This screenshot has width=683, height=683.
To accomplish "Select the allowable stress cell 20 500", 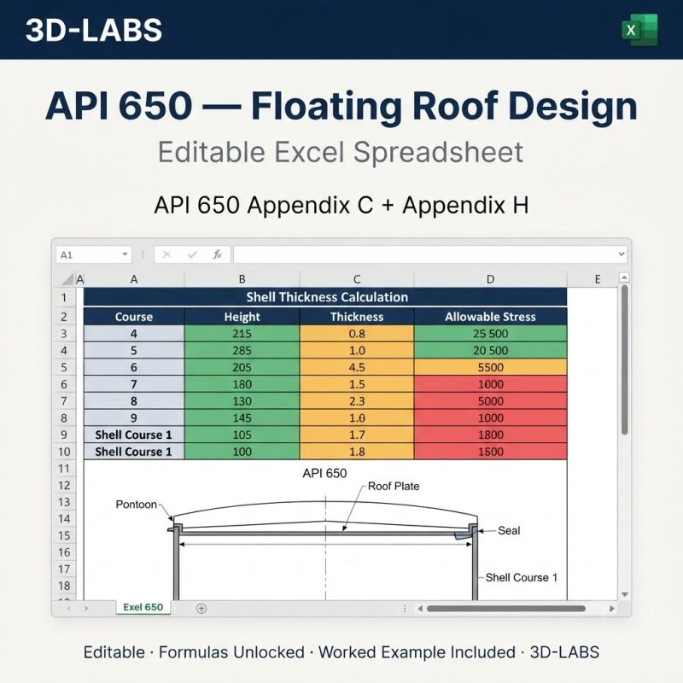I will (490, 351).
